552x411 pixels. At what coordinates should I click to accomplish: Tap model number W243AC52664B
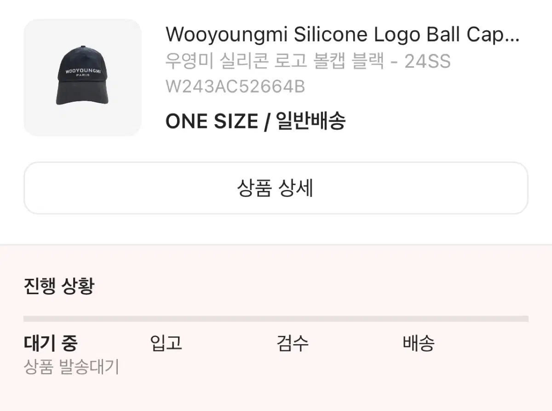235,86
